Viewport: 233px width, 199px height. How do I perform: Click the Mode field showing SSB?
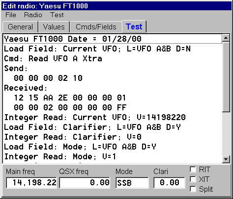132,183
